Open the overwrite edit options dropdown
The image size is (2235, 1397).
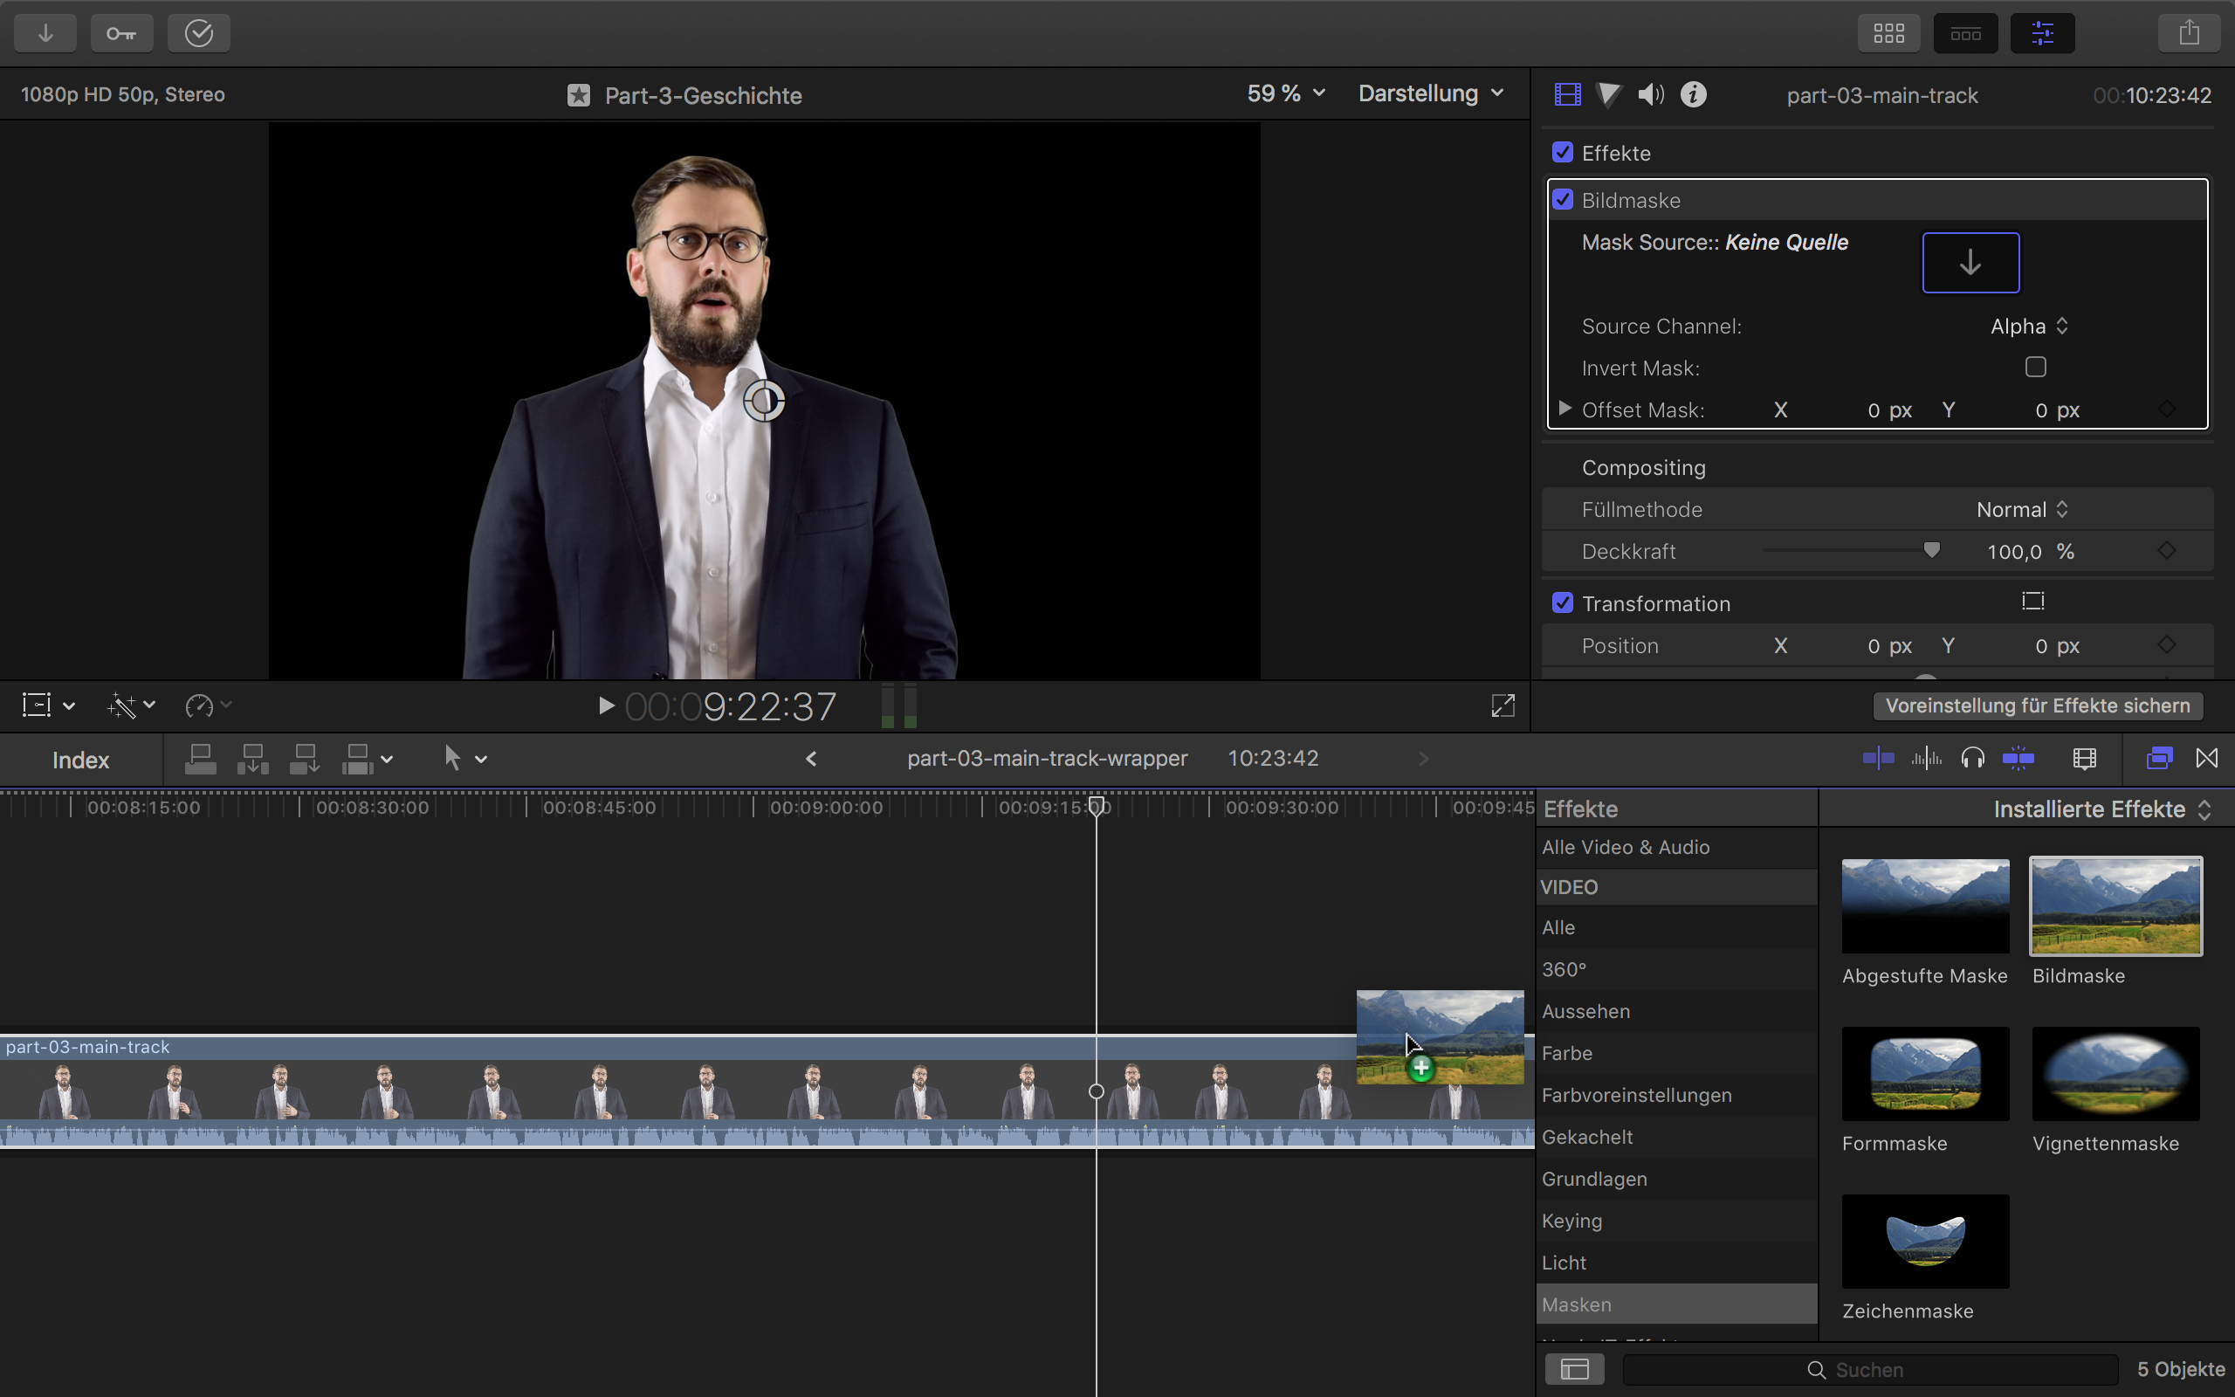[x=367, y=759]
